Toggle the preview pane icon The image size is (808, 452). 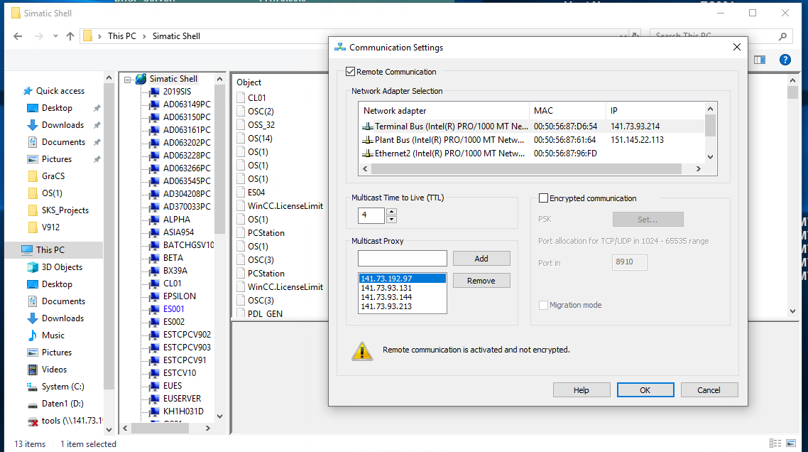[760, 60]
